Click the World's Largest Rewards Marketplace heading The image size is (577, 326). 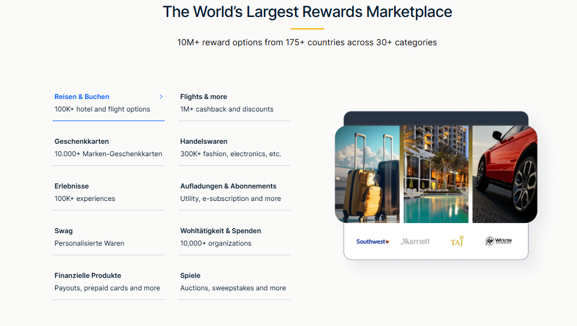tap(307, 12)
